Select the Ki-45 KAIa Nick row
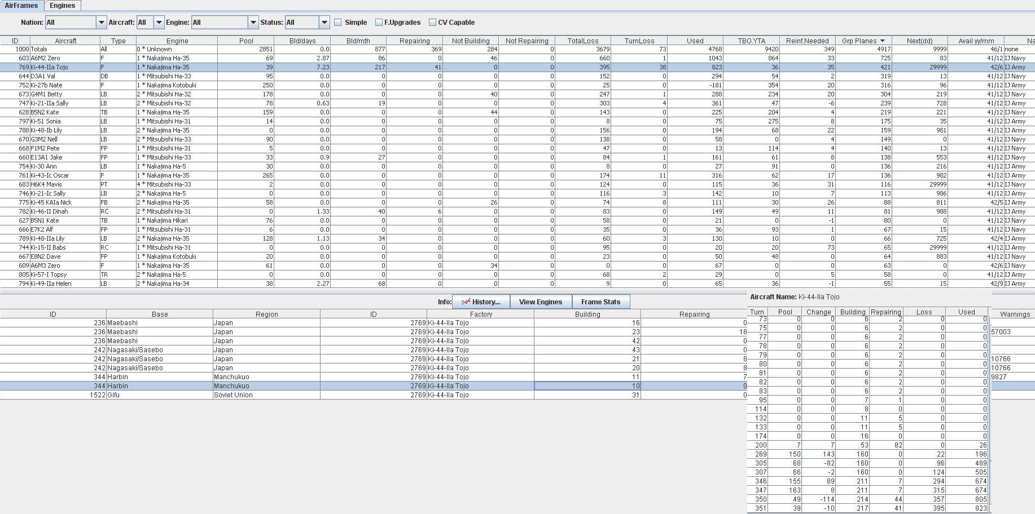 pos(517,202)
